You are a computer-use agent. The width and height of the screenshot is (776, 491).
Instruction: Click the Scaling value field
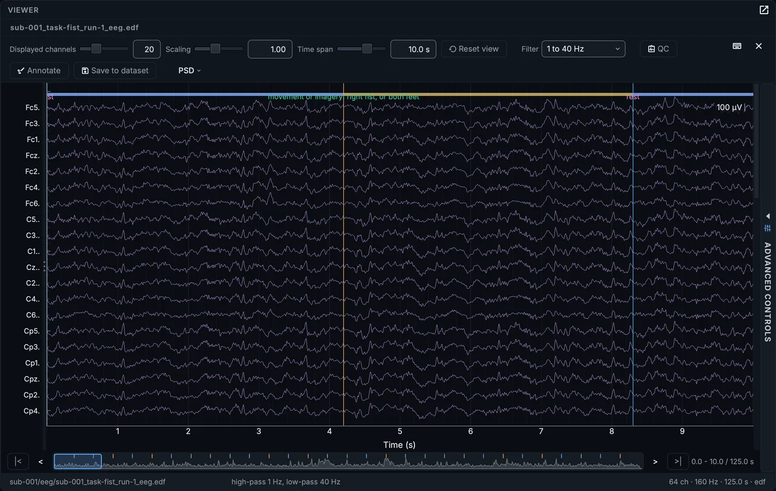click(270, 49)
